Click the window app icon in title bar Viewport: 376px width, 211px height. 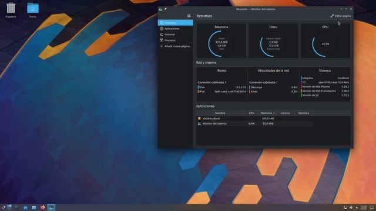point(160,9)
